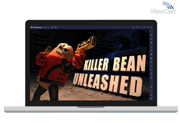This screenshot has height=123, width=180.
Task: Open the multi-instance icon beside the title bar home icon
Action: 56,27
